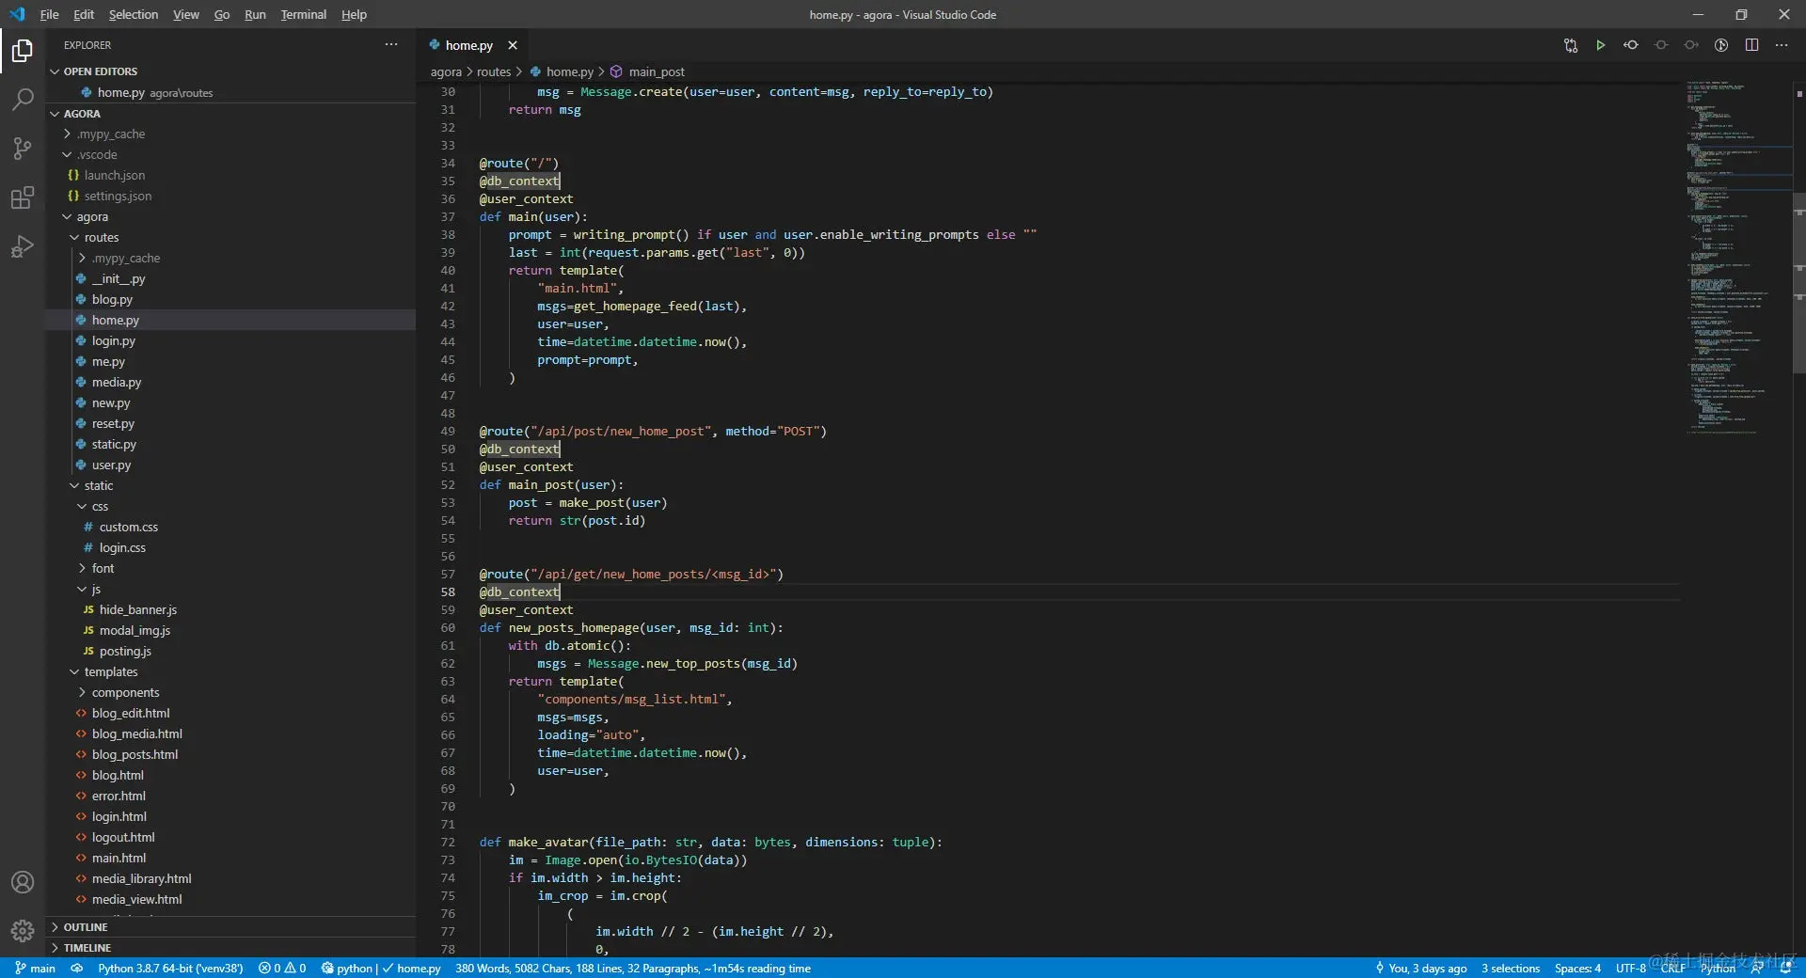The image size is (1806, 978).
Task: Run the Python file with green play button
Action: pos(1600,45)
